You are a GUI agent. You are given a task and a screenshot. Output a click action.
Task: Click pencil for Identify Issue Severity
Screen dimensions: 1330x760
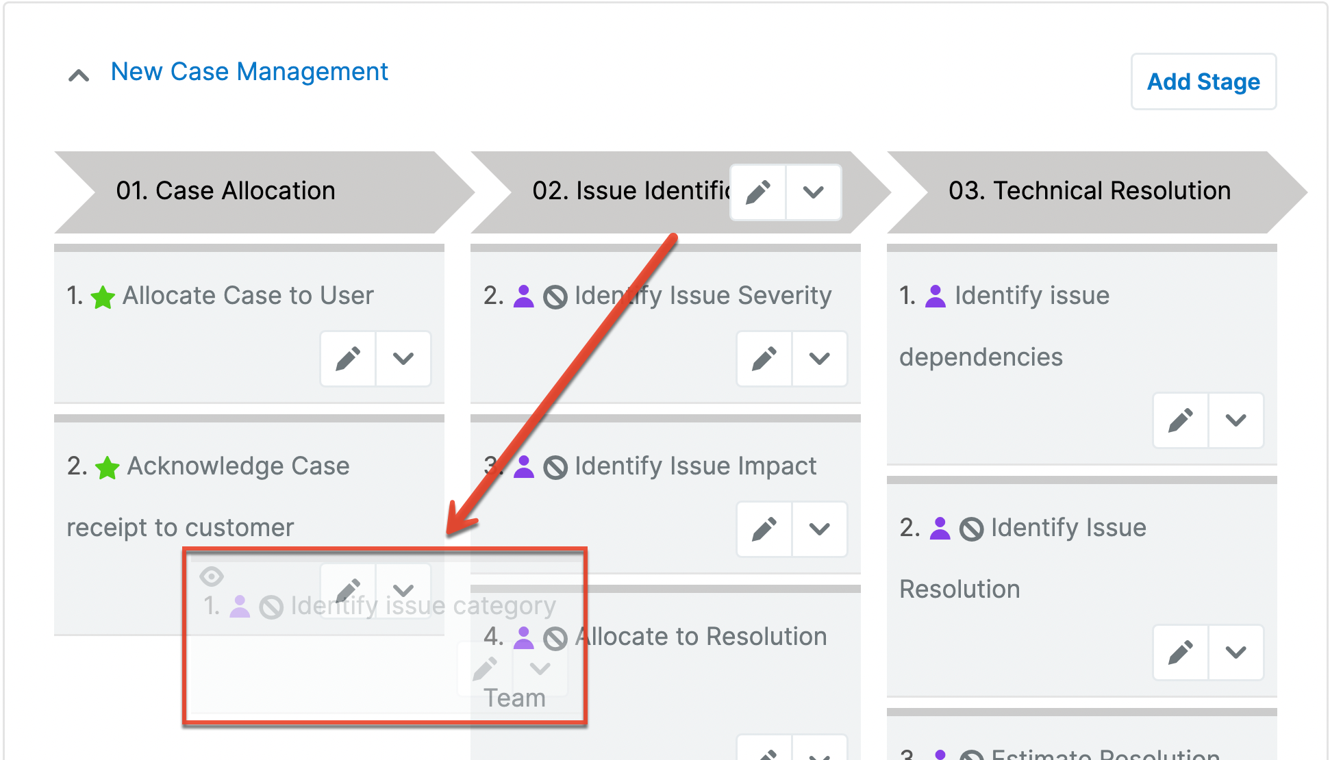764,359
